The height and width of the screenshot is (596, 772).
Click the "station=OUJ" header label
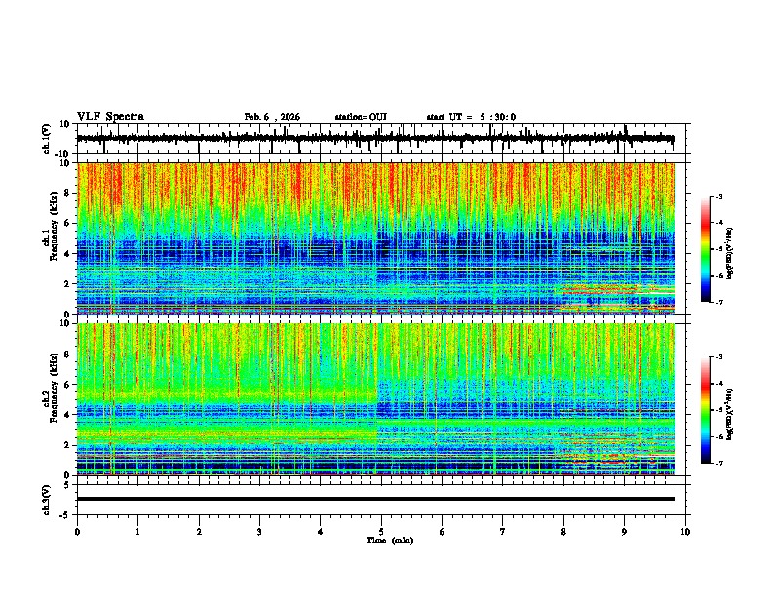coord(361,117)
